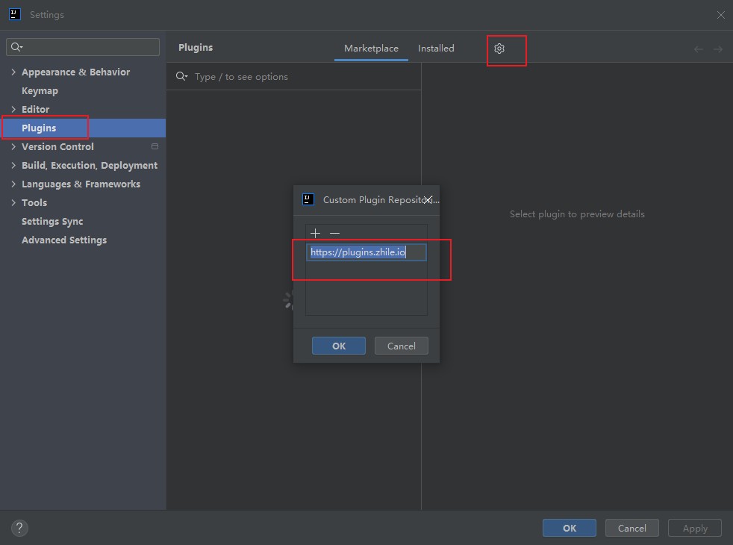The image size is (733, 545).
Task: Switch to the Installed tab
Action: [x=436, y=49]
